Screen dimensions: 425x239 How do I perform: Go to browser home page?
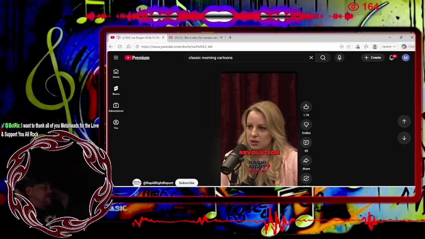click(x=128, y=46)
